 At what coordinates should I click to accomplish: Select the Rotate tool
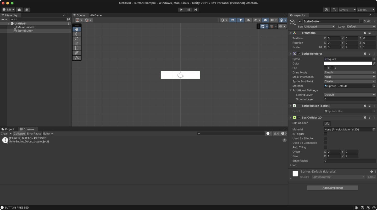77,39
